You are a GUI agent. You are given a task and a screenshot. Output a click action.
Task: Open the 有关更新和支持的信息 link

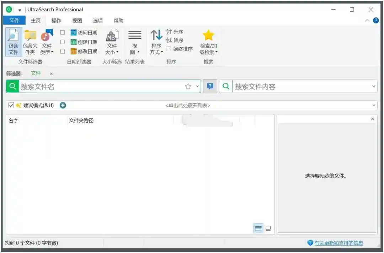pos(339,243)
